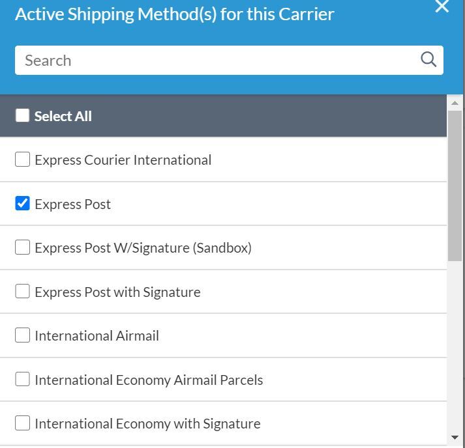Click the vertical scrollbar thumb
465x448 pixels.
pos(455,186)
